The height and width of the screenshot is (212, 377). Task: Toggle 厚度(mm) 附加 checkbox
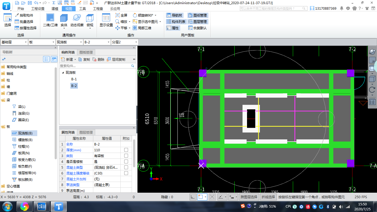coord(126,150)
